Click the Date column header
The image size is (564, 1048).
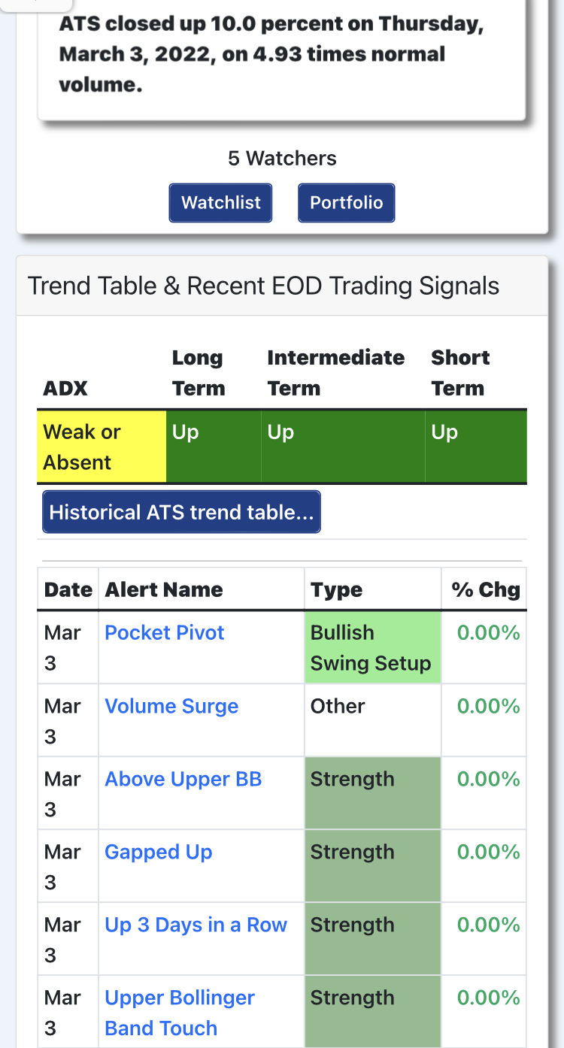[x=68, y=589]
